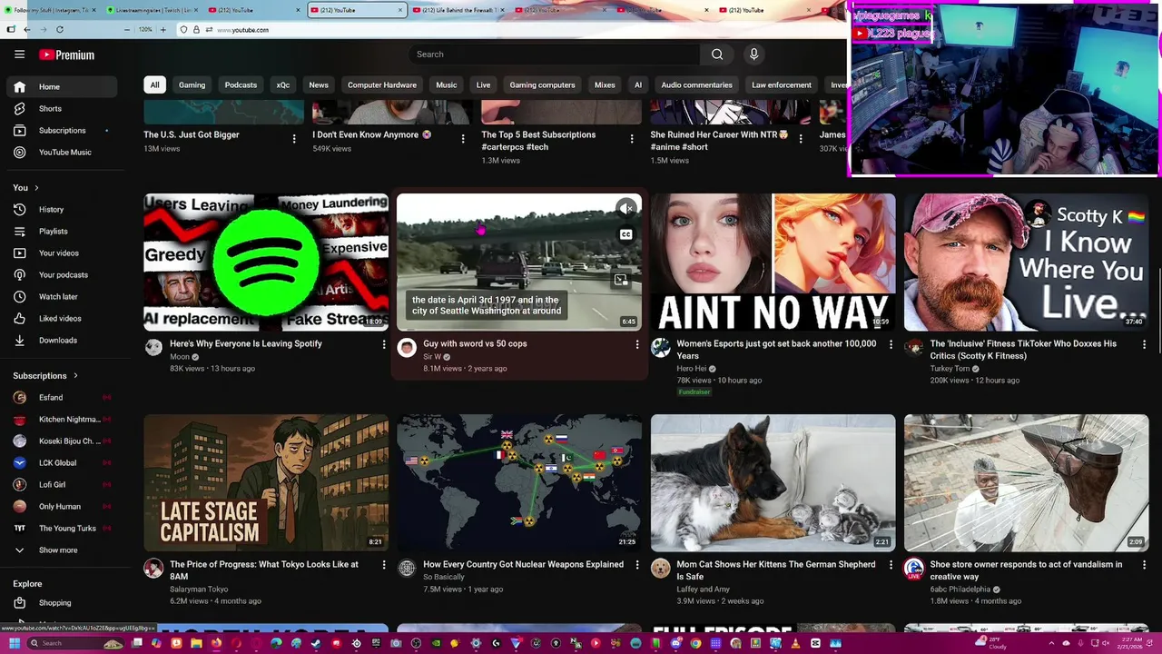This screenshot has width=1162, height=654.
Task: Click the search magnifier button
Action: click(x=717, y=54)
